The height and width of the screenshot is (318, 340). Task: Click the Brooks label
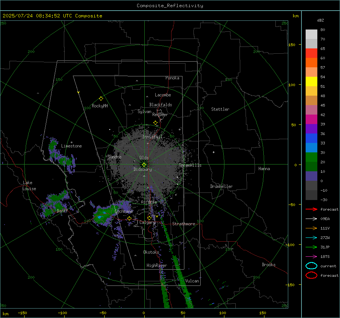coord(269,265)
